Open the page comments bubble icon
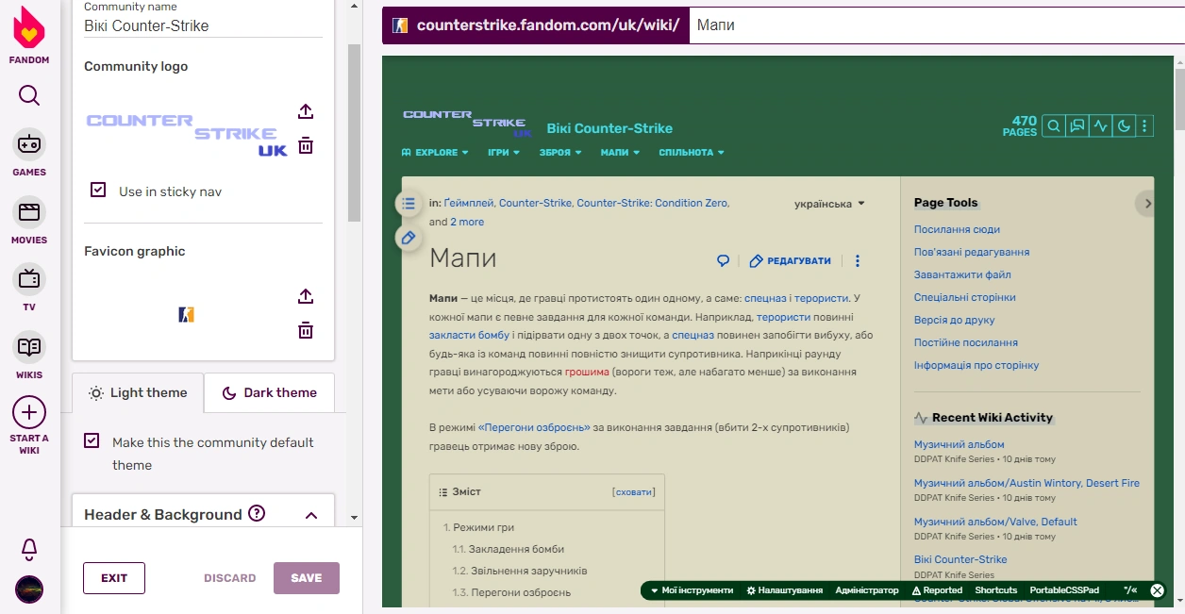Viewport: 1185px width, 614px height. coord(724,261)
